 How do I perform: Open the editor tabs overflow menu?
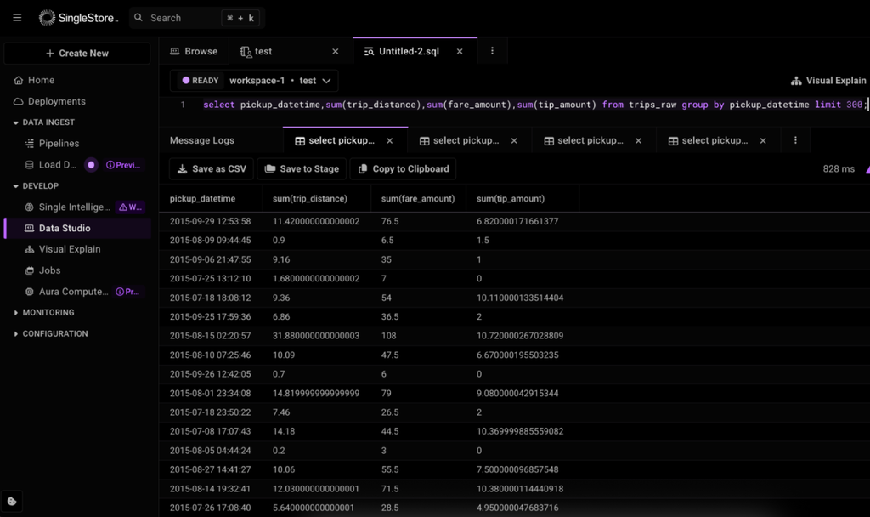pos(492,51)
